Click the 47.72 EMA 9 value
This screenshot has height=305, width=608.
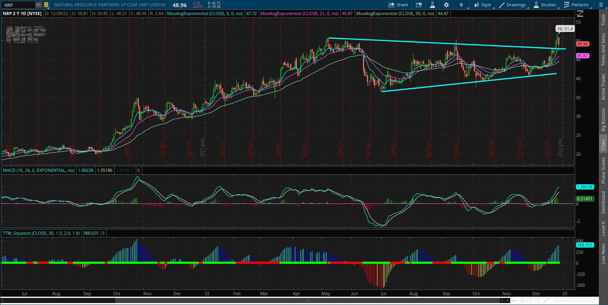click(x=251, y=13)
